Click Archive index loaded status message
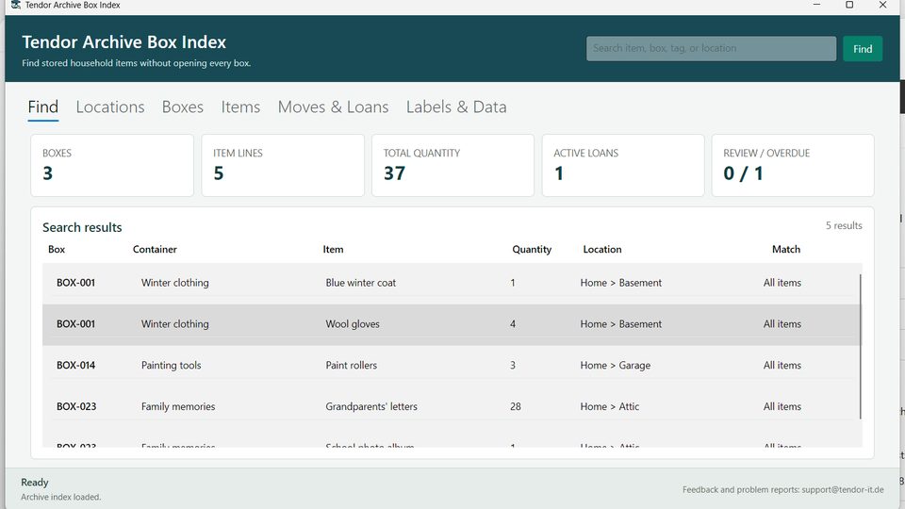 point(60,497)
